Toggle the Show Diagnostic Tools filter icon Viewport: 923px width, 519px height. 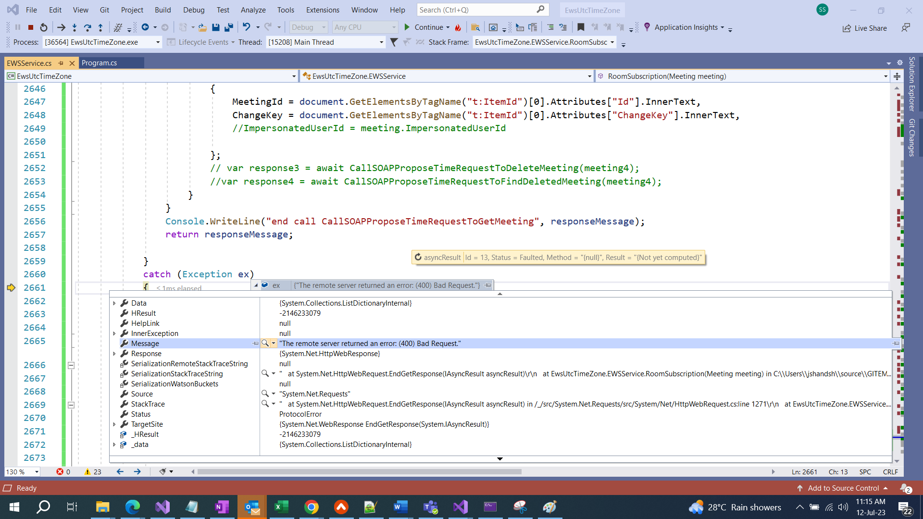[394, 42]
